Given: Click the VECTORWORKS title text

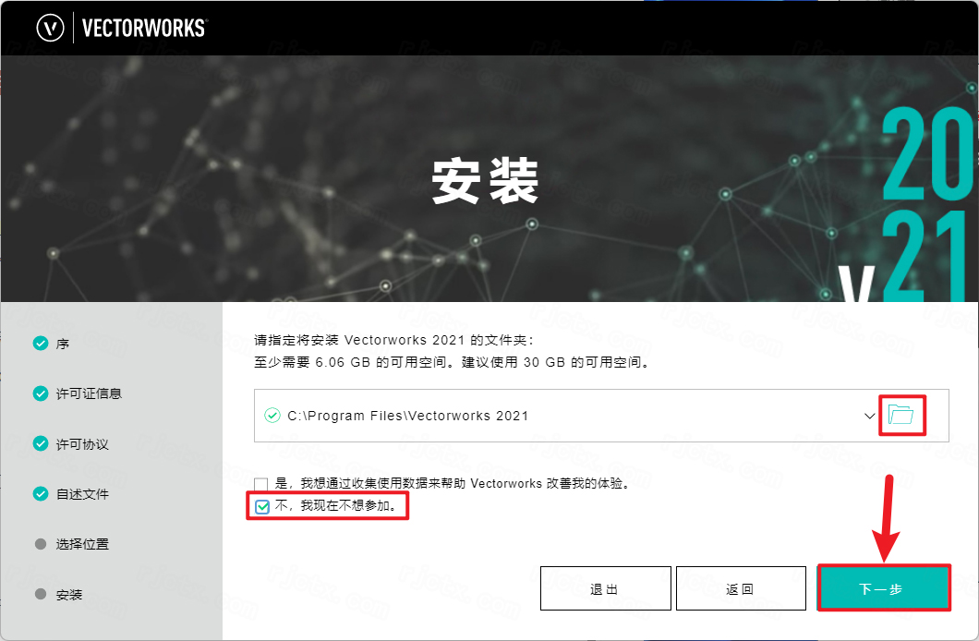Looking at the screenshot, I should (x=144, y=28).
